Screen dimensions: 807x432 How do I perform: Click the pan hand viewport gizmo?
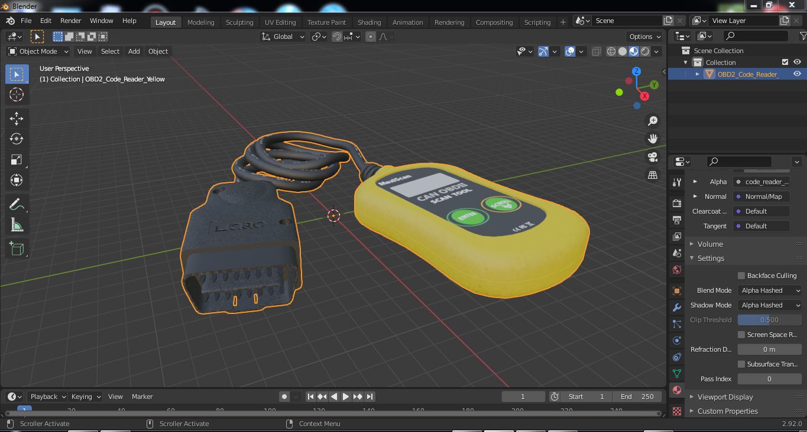[653, 139]
